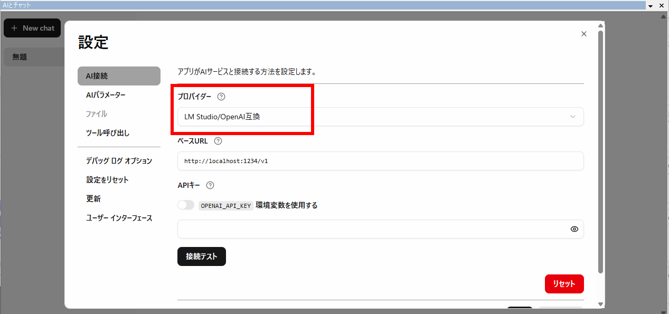Open the 設定をリセット section
The image size is (669, 314).
coord(119,180)
